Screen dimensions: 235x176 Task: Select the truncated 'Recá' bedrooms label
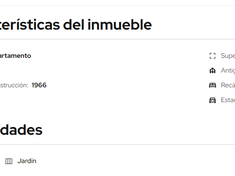228,85
